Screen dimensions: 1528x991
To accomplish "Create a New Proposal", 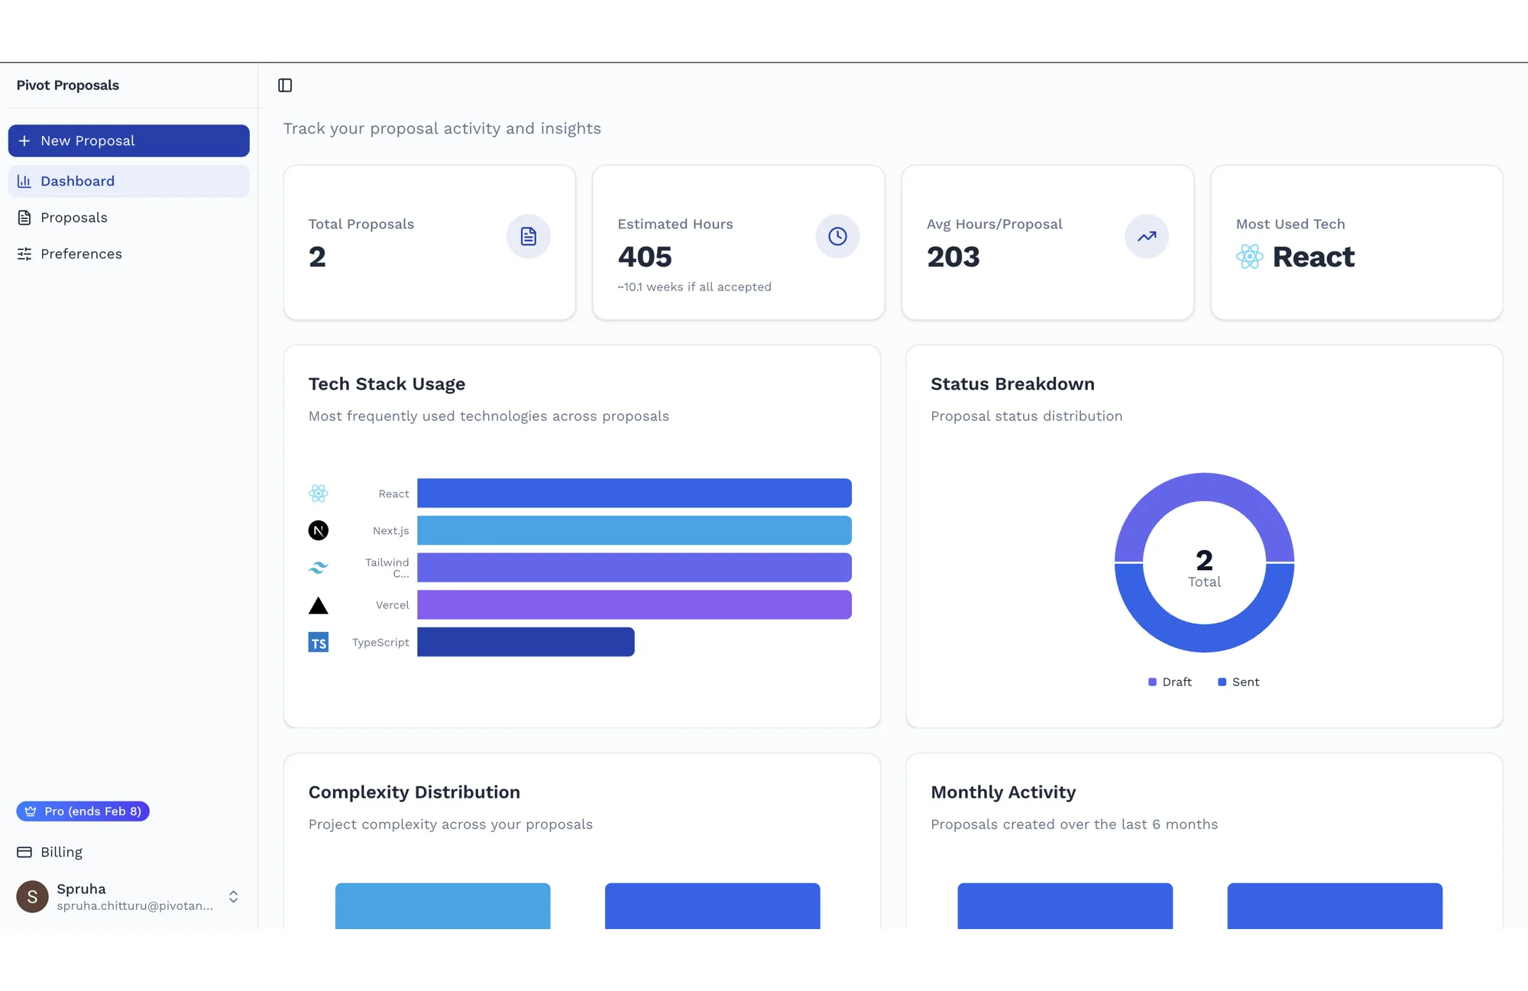I will pyautogui.click(x=128, y=141).
